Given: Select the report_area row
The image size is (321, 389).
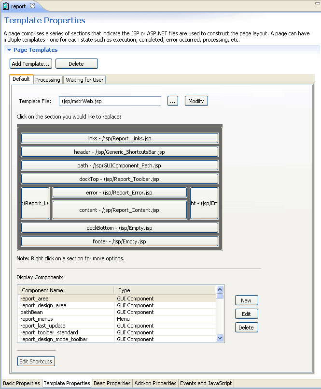Looking at the screenshot, I should point(117,299).
